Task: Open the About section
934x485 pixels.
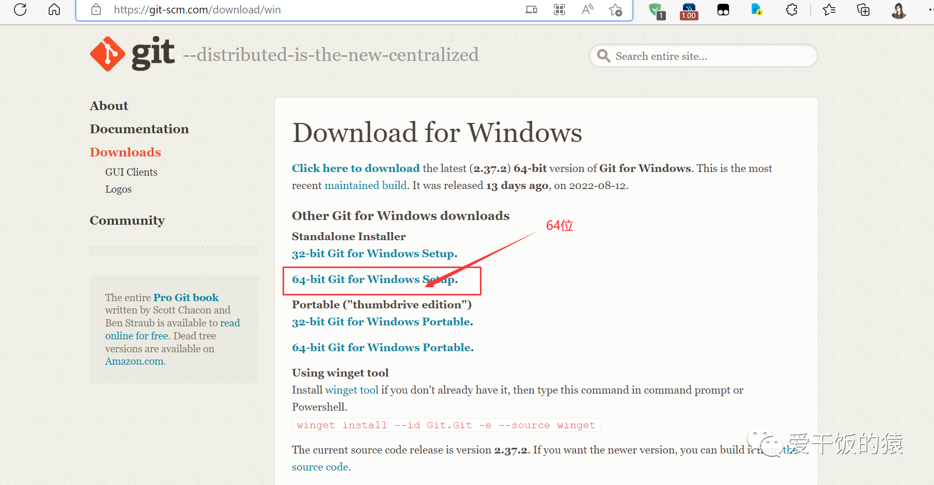Action: click(x=108, y=105)
